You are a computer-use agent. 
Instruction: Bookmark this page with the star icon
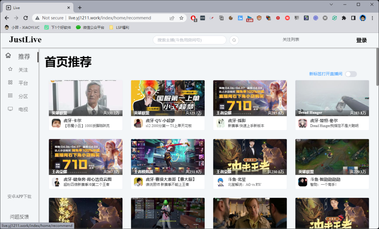181,18
